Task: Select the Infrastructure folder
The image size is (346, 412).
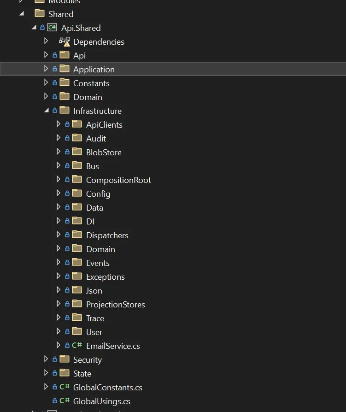Action: coord(98,111)
